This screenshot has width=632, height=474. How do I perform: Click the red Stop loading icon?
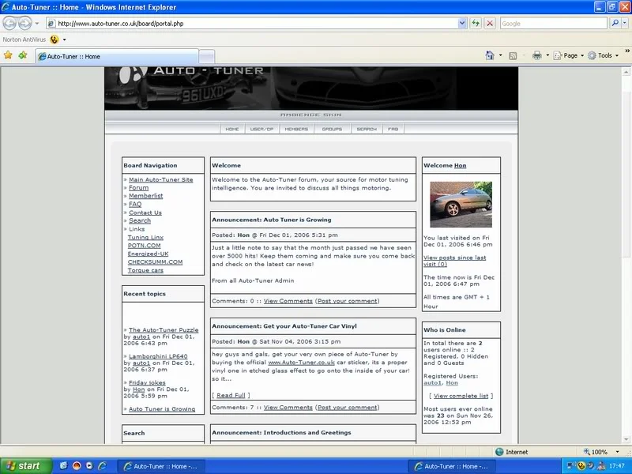(490, 24)
